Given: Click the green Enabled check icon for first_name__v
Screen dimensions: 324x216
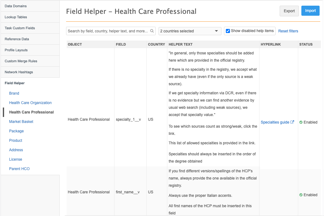Looking at the screenshot, I should (x=301, y=195).
